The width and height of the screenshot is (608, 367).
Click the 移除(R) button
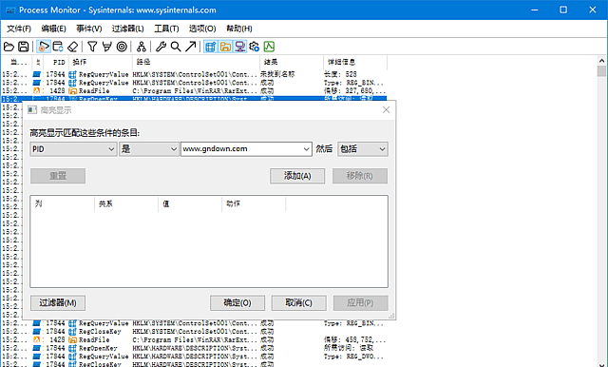[360, 176]
